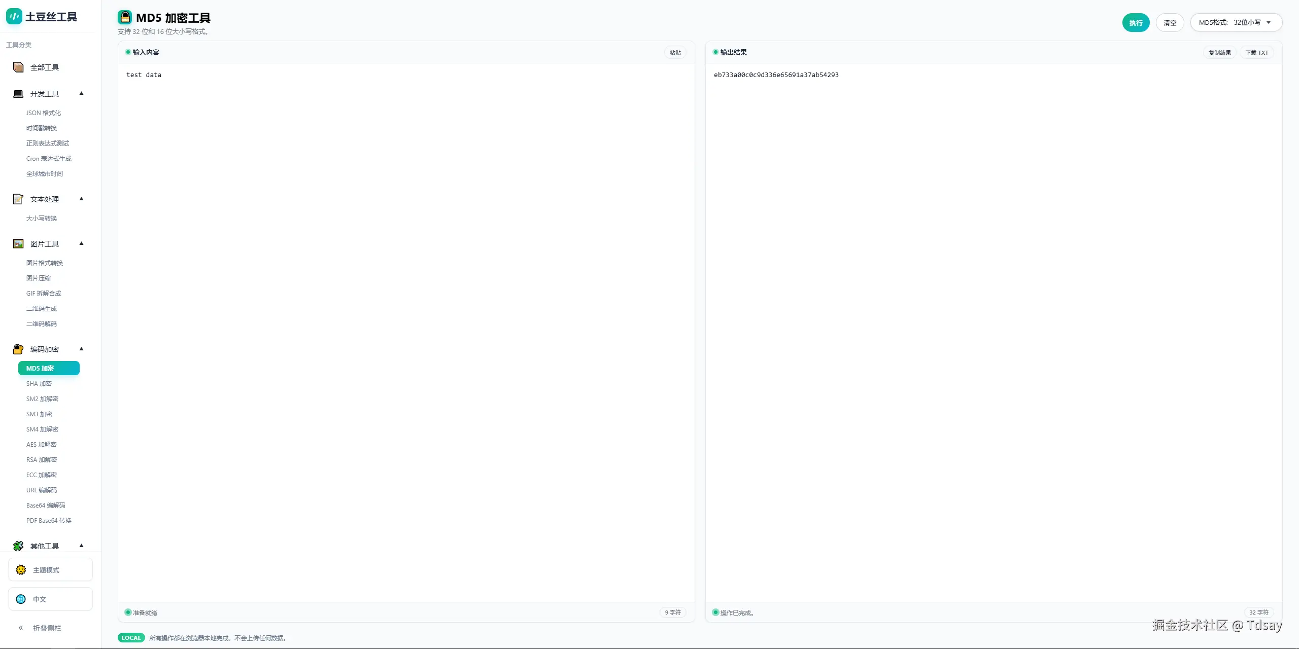
Task: Collapse the 图片工具 section arrow
Action: (x=81, y=243)
